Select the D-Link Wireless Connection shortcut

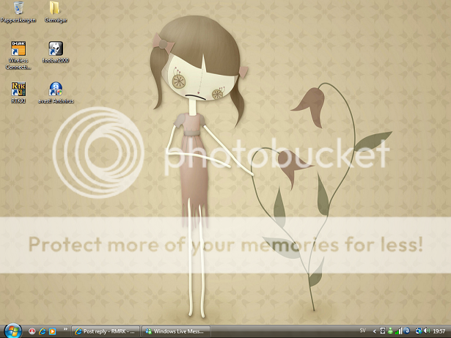pos(18,51)
